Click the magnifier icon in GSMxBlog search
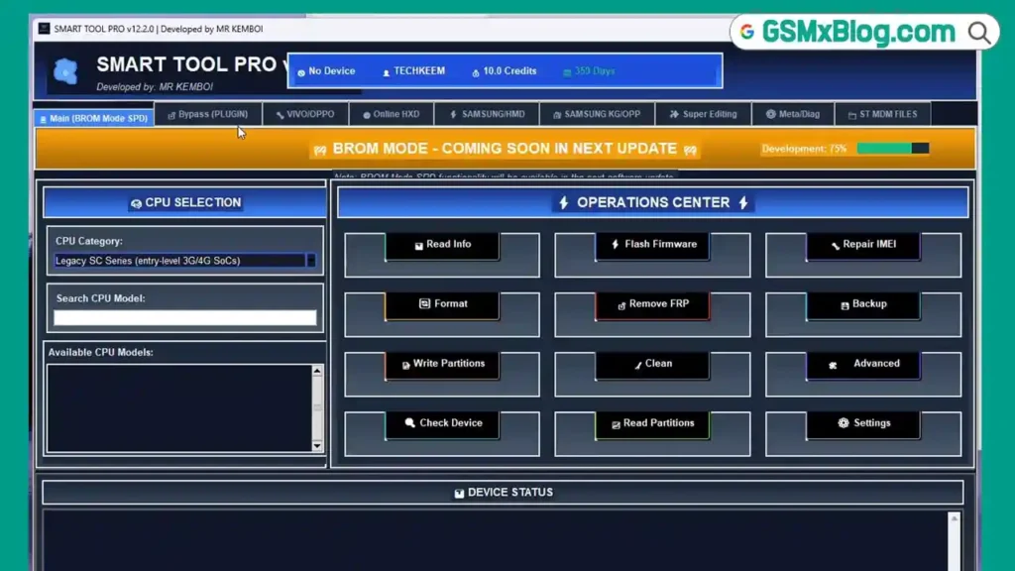The image size is (1015, 571). click(x=978, y=33)
